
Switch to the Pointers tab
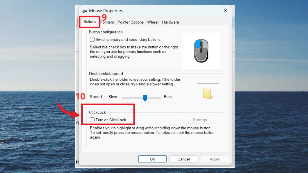click(x=107, y=22)
